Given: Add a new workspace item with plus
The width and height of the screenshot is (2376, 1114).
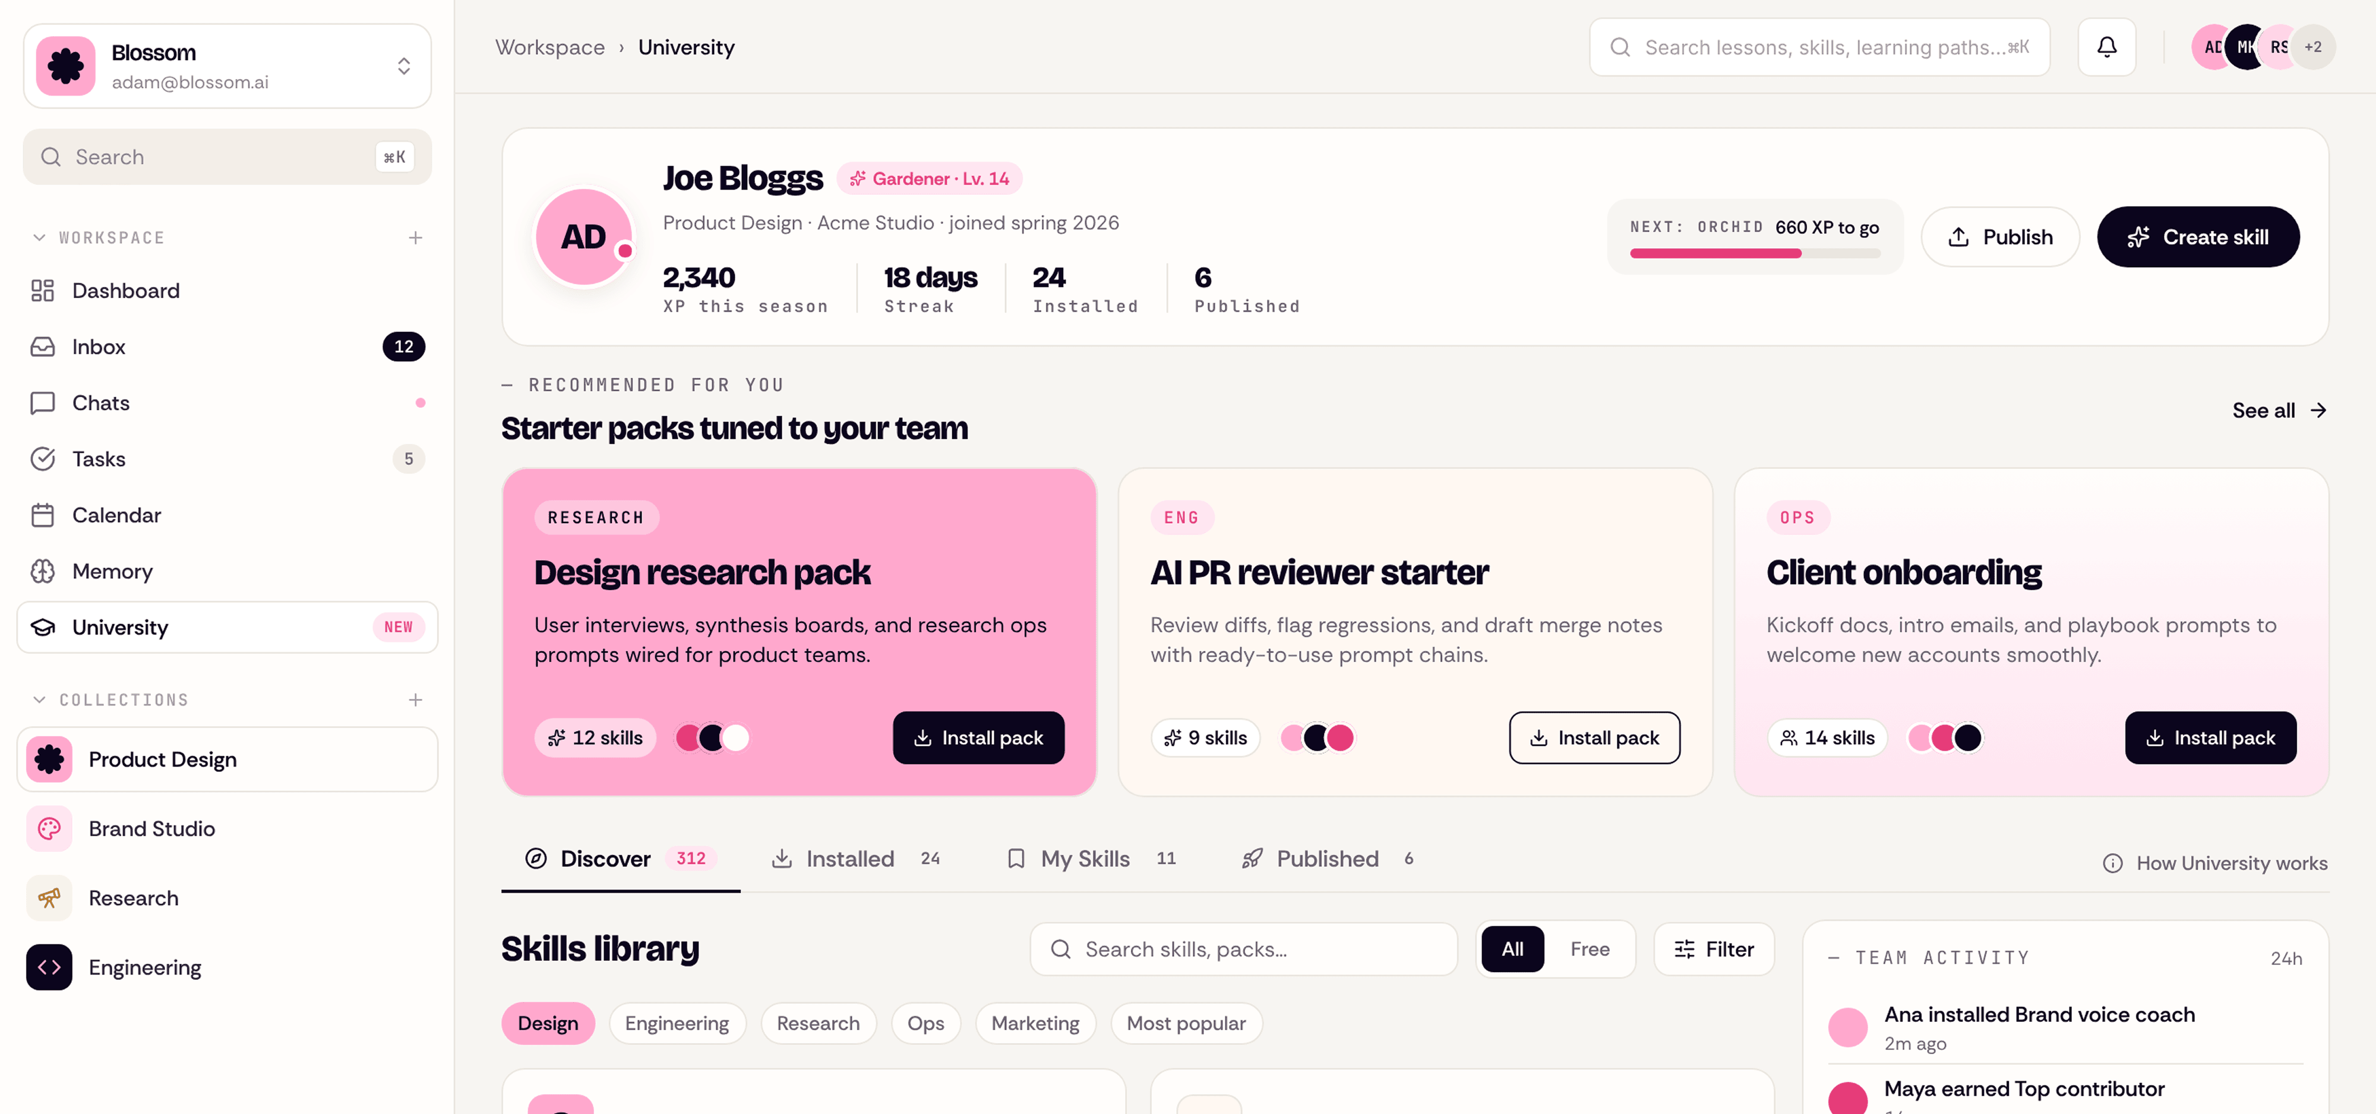Looking at the screenshot, I should tap(416, 238).
